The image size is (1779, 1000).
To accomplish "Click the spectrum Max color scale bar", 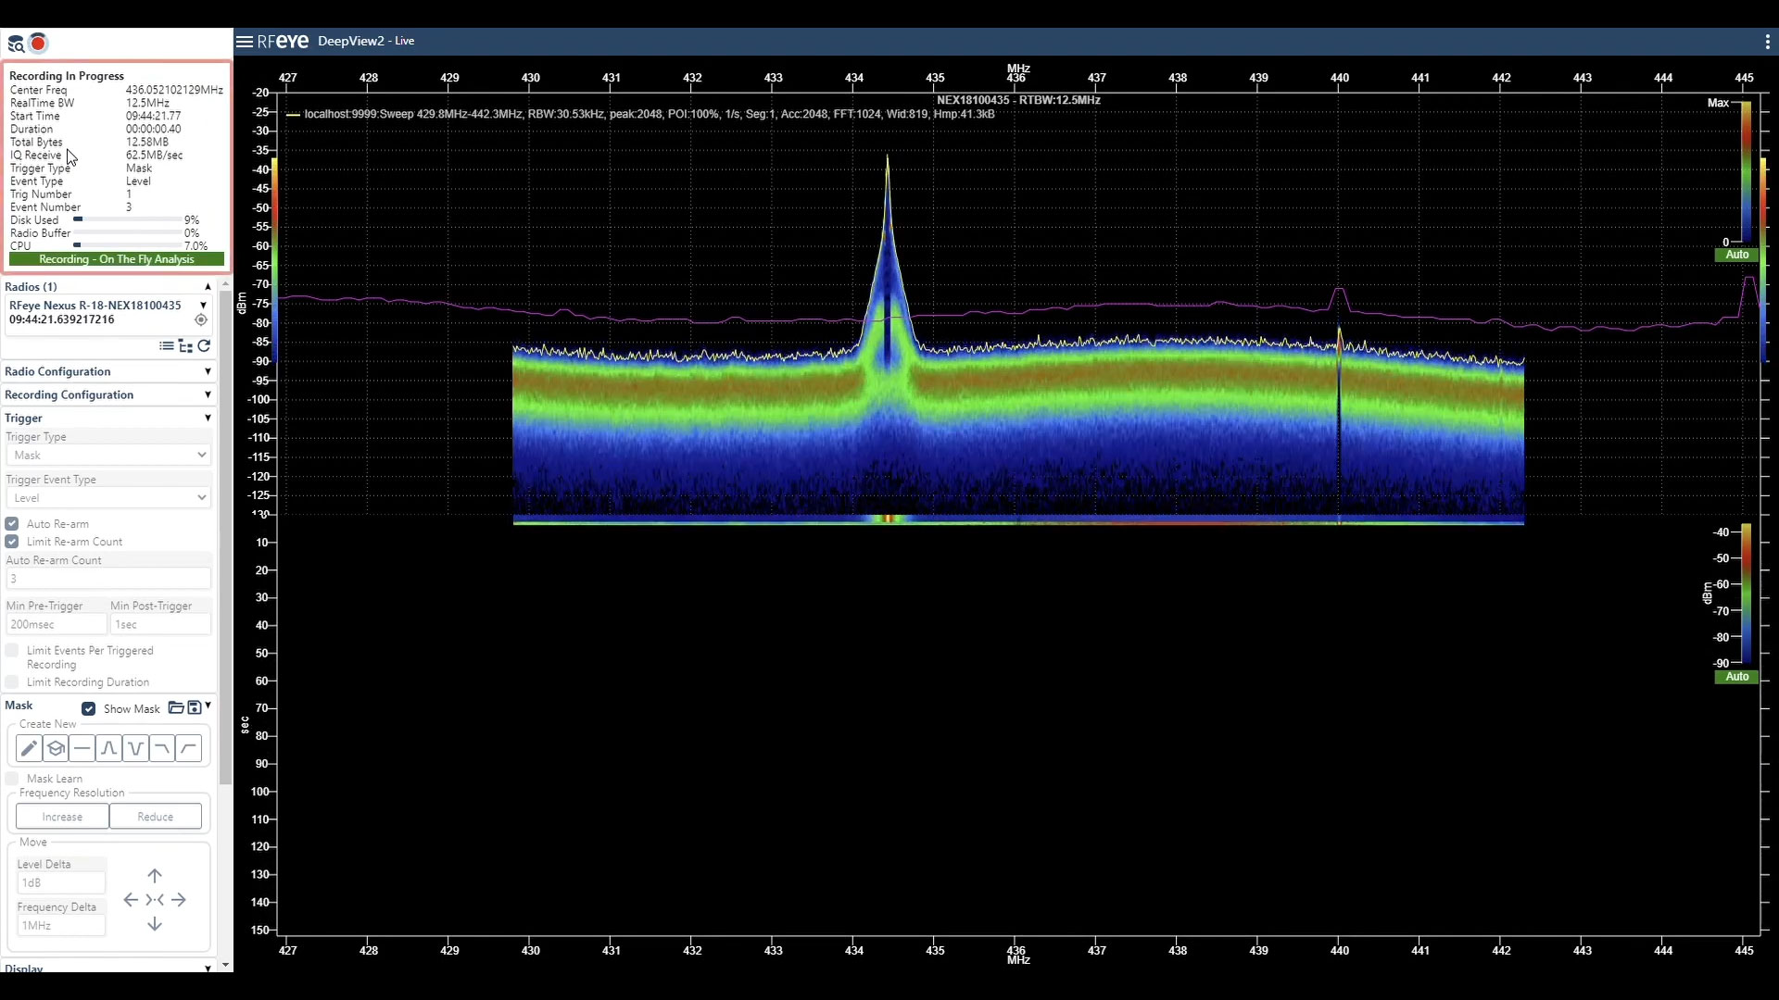I will (1747, 172).
